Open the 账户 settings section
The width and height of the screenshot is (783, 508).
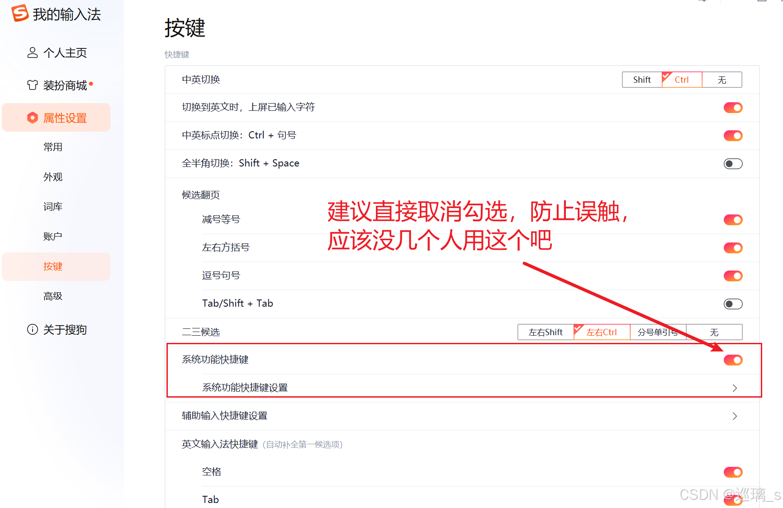coord(53,237)
